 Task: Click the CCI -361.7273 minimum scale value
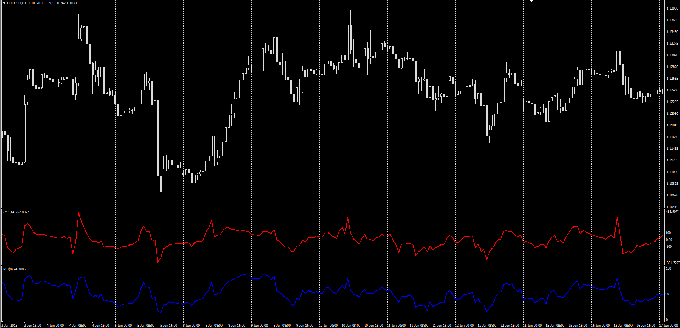tap(673, 263)
